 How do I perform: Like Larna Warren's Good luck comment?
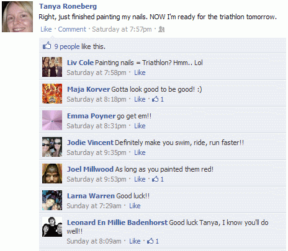click(135, 206)
